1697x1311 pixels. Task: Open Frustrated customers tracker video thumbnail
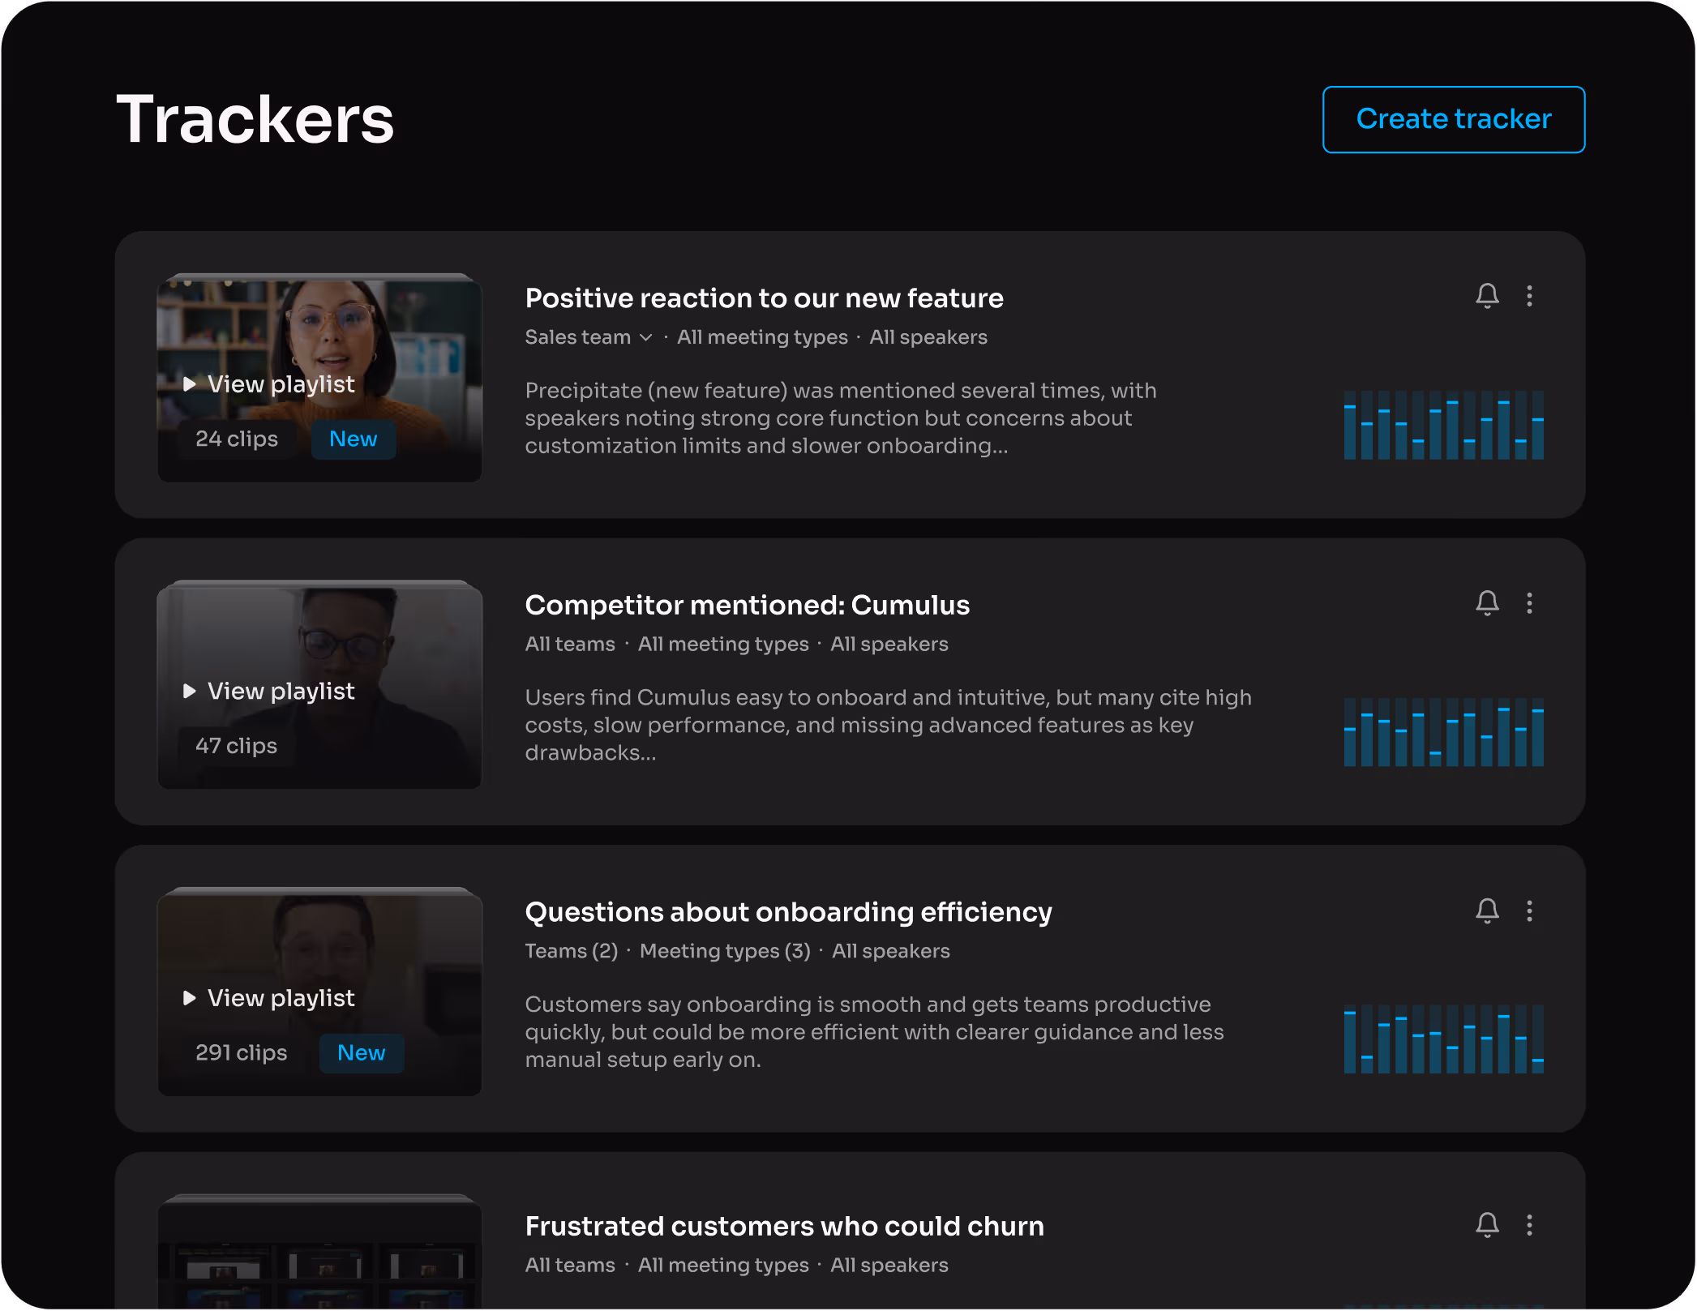(x=319, y=1253)
